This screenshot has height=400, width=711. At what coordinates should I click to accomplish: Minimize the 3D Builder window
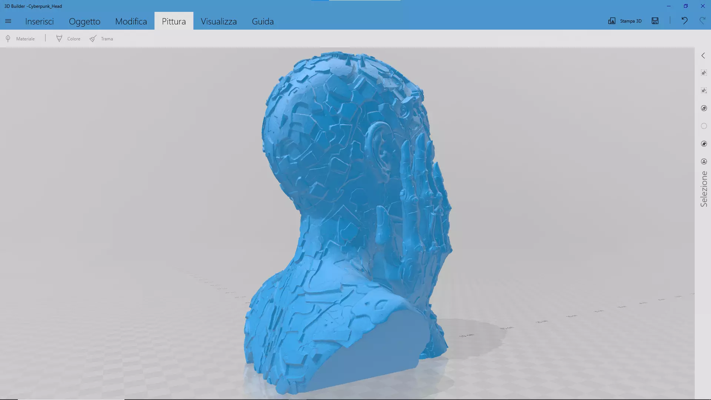tap(668, 6)
